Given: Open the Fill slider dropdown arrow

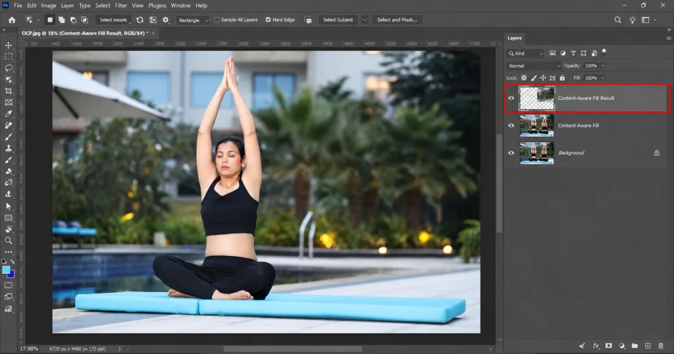Looking at the screenshot, I should 603,78.
